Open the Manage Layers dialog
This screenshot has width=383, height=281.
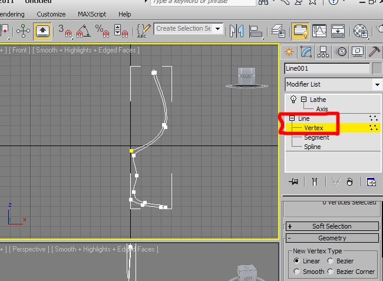278,31
